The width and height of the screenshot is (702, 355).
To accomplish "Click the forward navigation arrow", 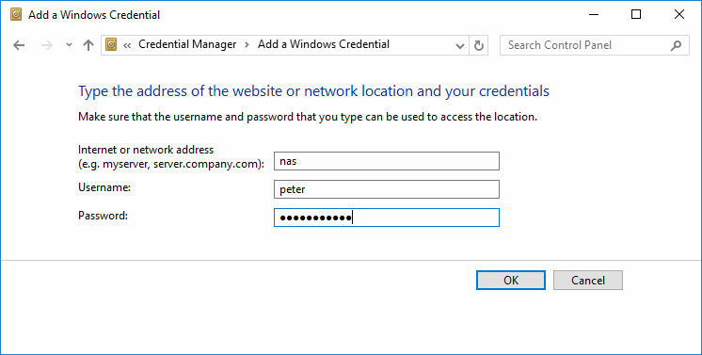I will tap(46, 45).
